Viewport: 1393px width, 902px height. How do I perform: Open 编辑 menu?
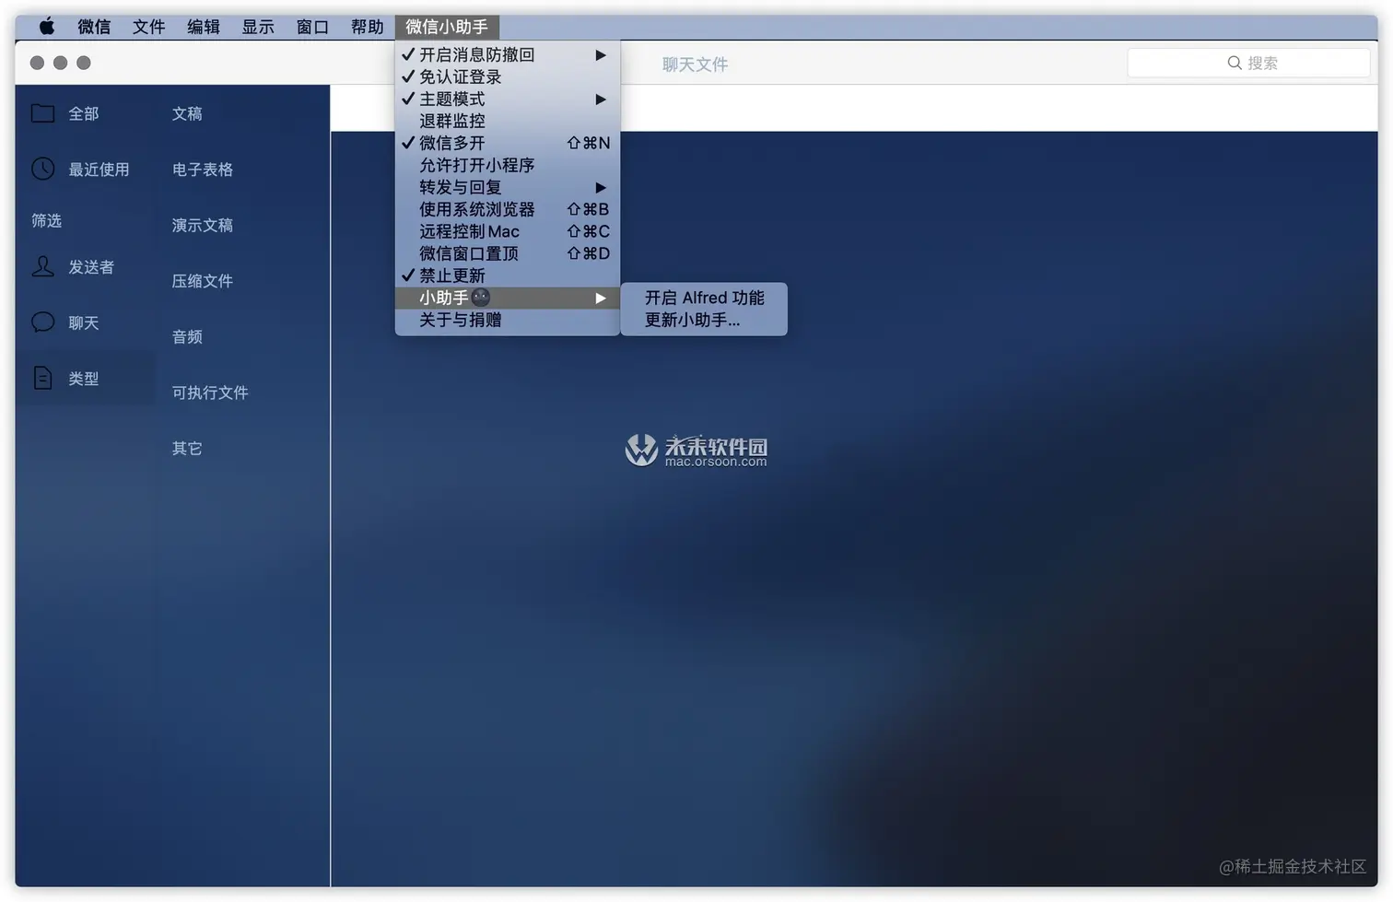[x=204, y=27]
